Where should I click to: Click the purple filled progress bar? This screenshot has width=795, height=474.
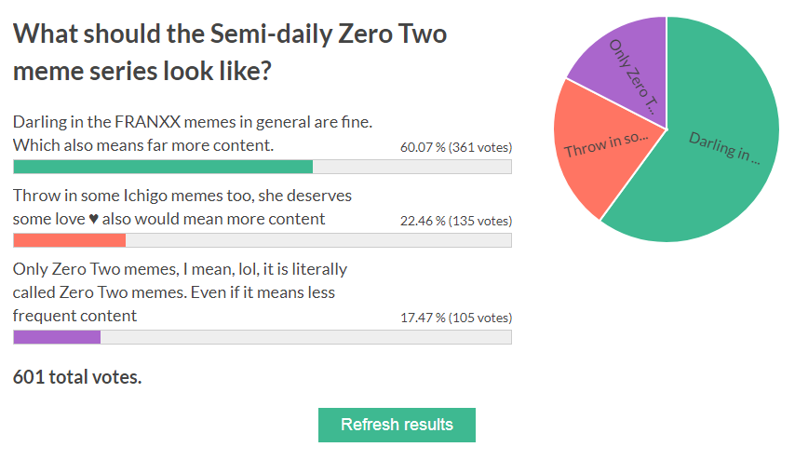tap(57, 337)
